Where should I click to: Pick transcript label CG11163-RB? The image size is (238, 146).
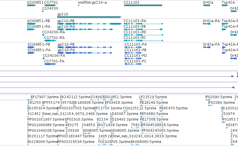135,27
